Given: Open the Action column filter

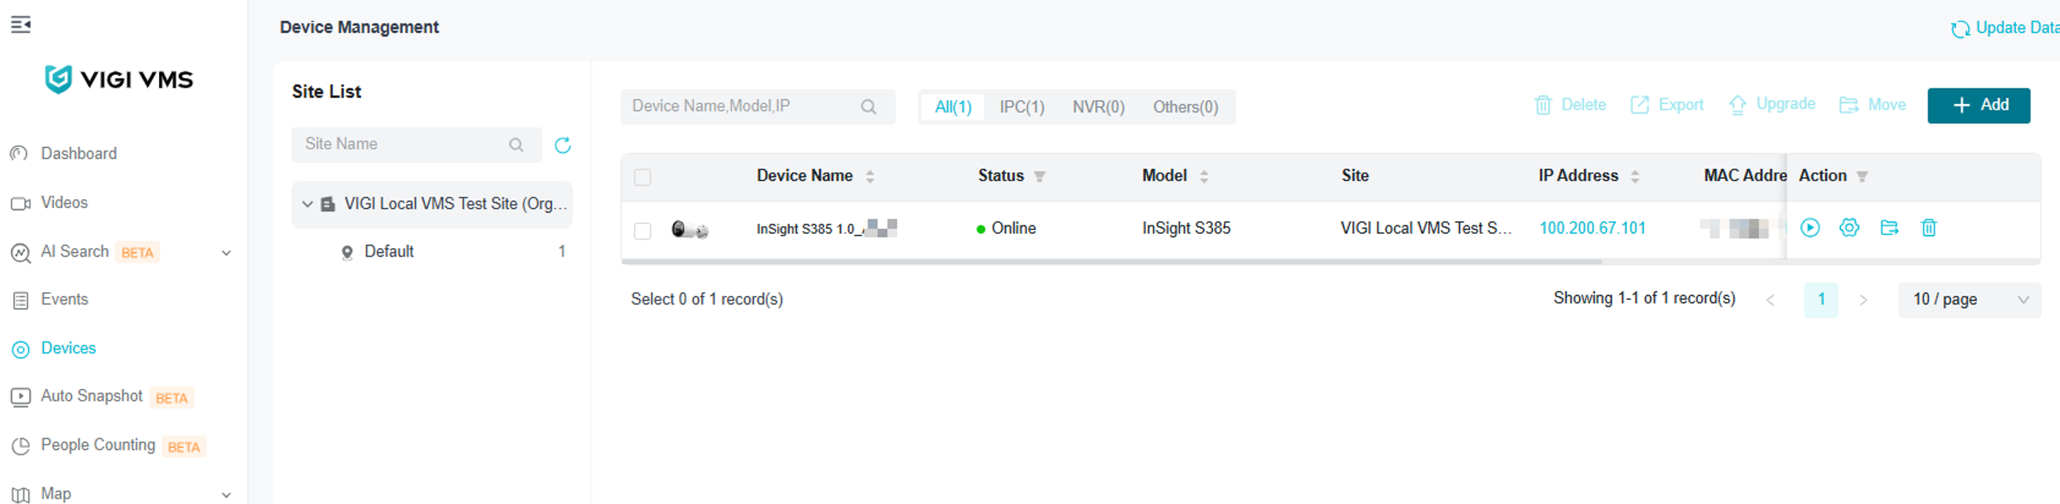Looking at the screenshot, I should click(x=1862, y=177).
